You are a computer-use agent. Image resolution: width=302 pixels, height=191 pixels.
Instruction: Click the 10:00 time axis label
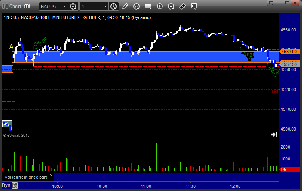(x=58, y=186)
